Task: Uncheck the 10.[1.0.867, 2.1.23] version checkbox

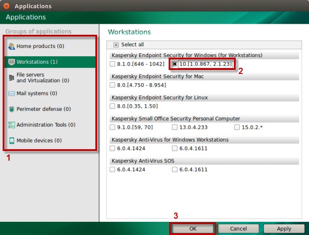Action: click(x=175, y=64)
